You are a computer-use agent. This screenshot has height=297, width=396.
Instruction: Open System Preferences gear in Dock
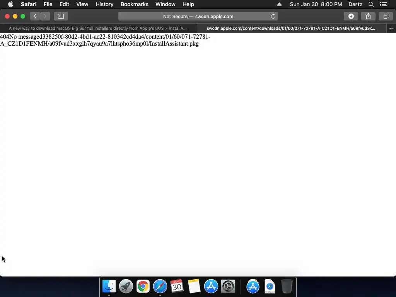point(228,286)
